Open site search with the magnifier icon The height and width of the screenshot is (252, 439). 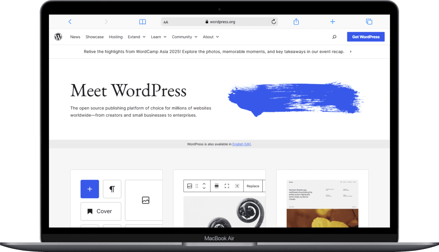point(334,37)
